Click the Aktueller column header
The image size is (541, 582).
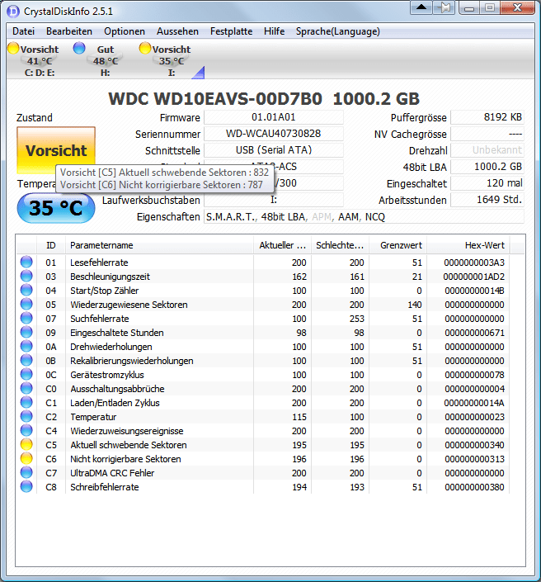283,245
